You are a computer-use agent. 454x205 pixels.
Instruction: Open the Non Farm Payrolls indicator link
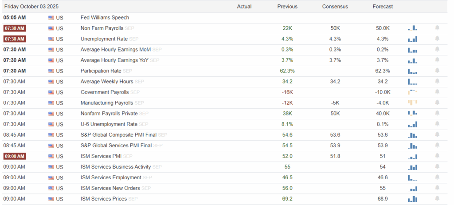click(x=102, y=28)
